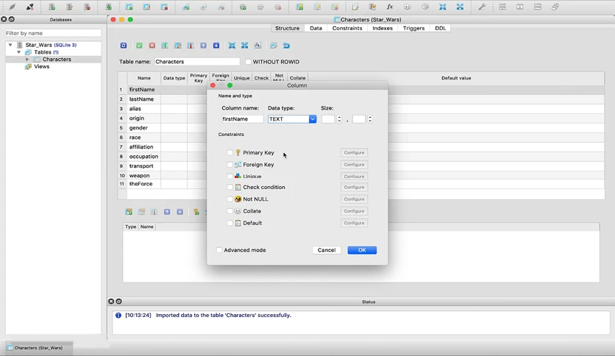Viewport: 615px width, 356px height.
Task: Click Configure next to Not NULL
Action: 354,199
